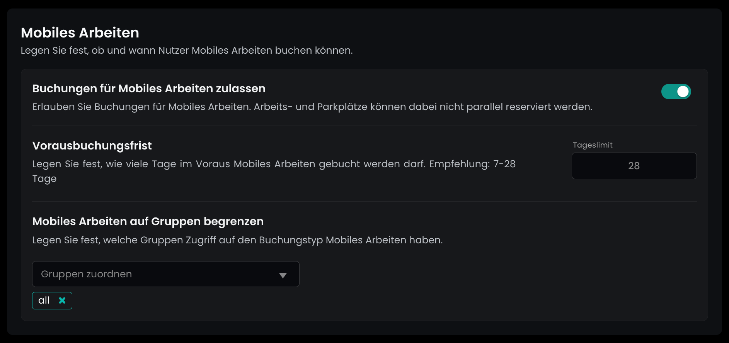Click the Vorausbuchungsfrist heading
Viewport: 729px width, 343px height.
(x=92, y=146)
